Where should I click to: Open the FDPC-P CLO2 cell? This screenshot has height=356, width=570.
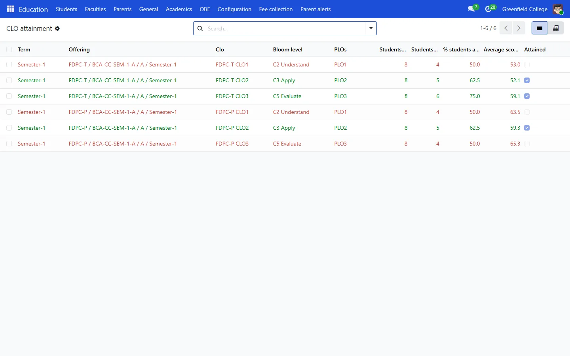tap(232, 128)
